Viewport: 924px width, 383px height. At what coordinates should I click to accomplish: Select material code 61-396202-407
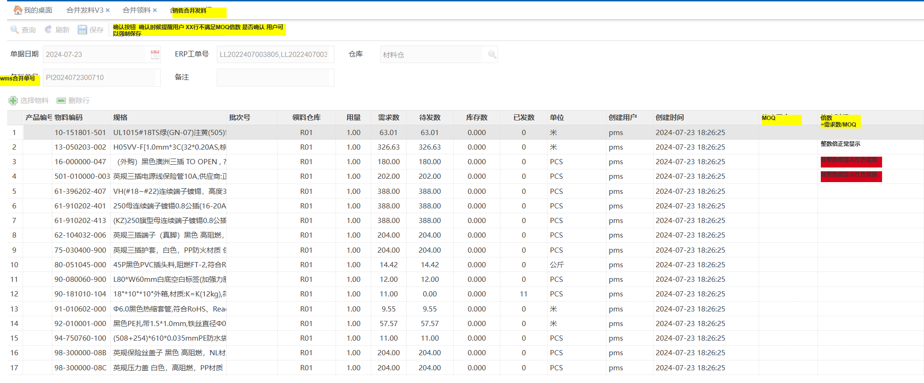click(80, 191)
